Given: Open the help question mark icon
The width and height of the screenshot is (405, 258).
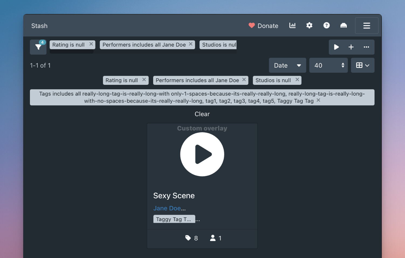Looking at the screenshot, I should click(326, 26).
